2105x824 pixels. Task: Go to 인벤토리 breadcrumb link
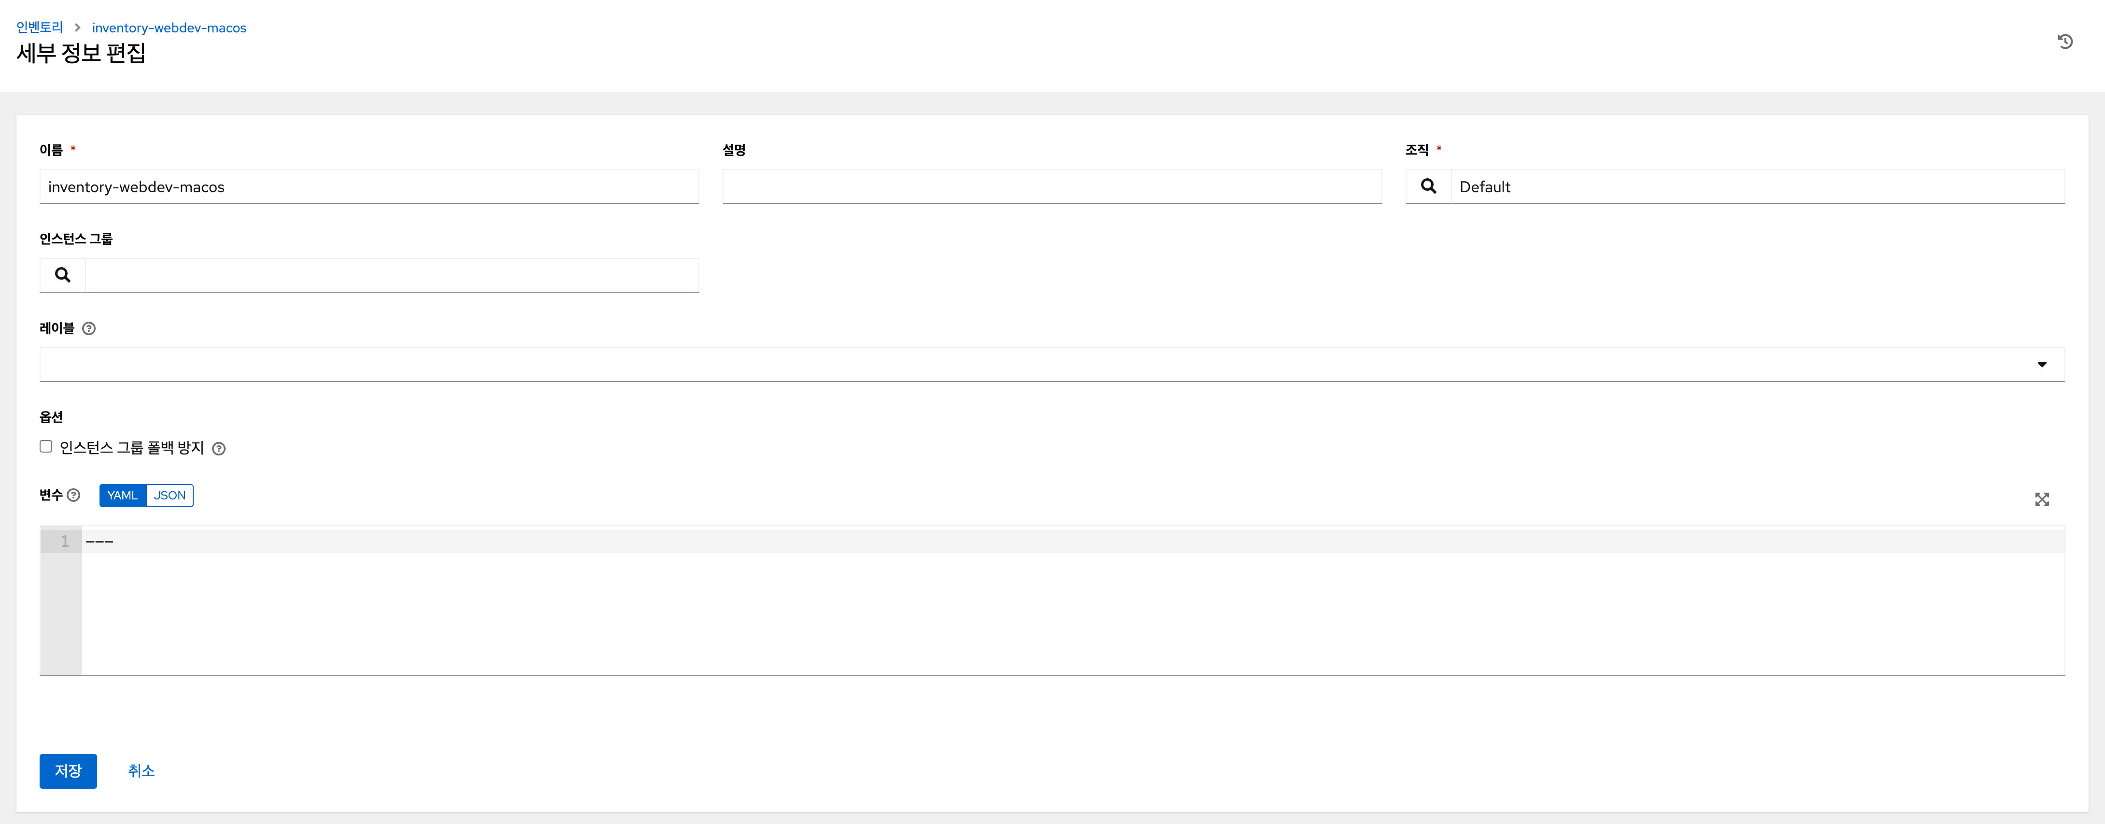click(39, 28)
